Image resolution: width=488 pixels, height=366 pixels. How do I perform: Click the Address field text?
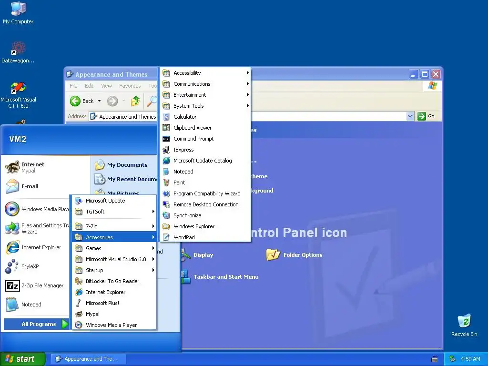pyautogui.click(x=127, y=117)
